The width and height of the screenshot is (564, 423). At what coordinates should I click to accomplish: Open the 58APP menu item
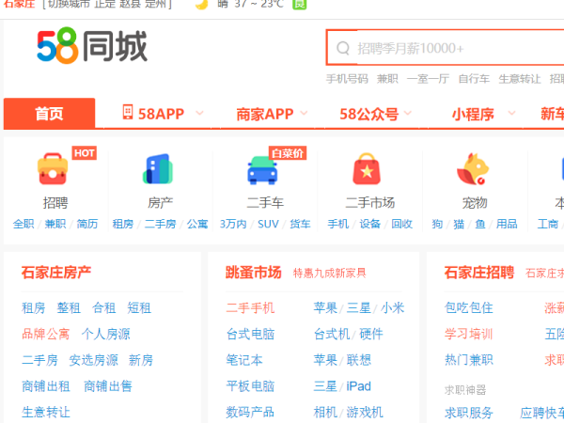click(x=161, y=114)
